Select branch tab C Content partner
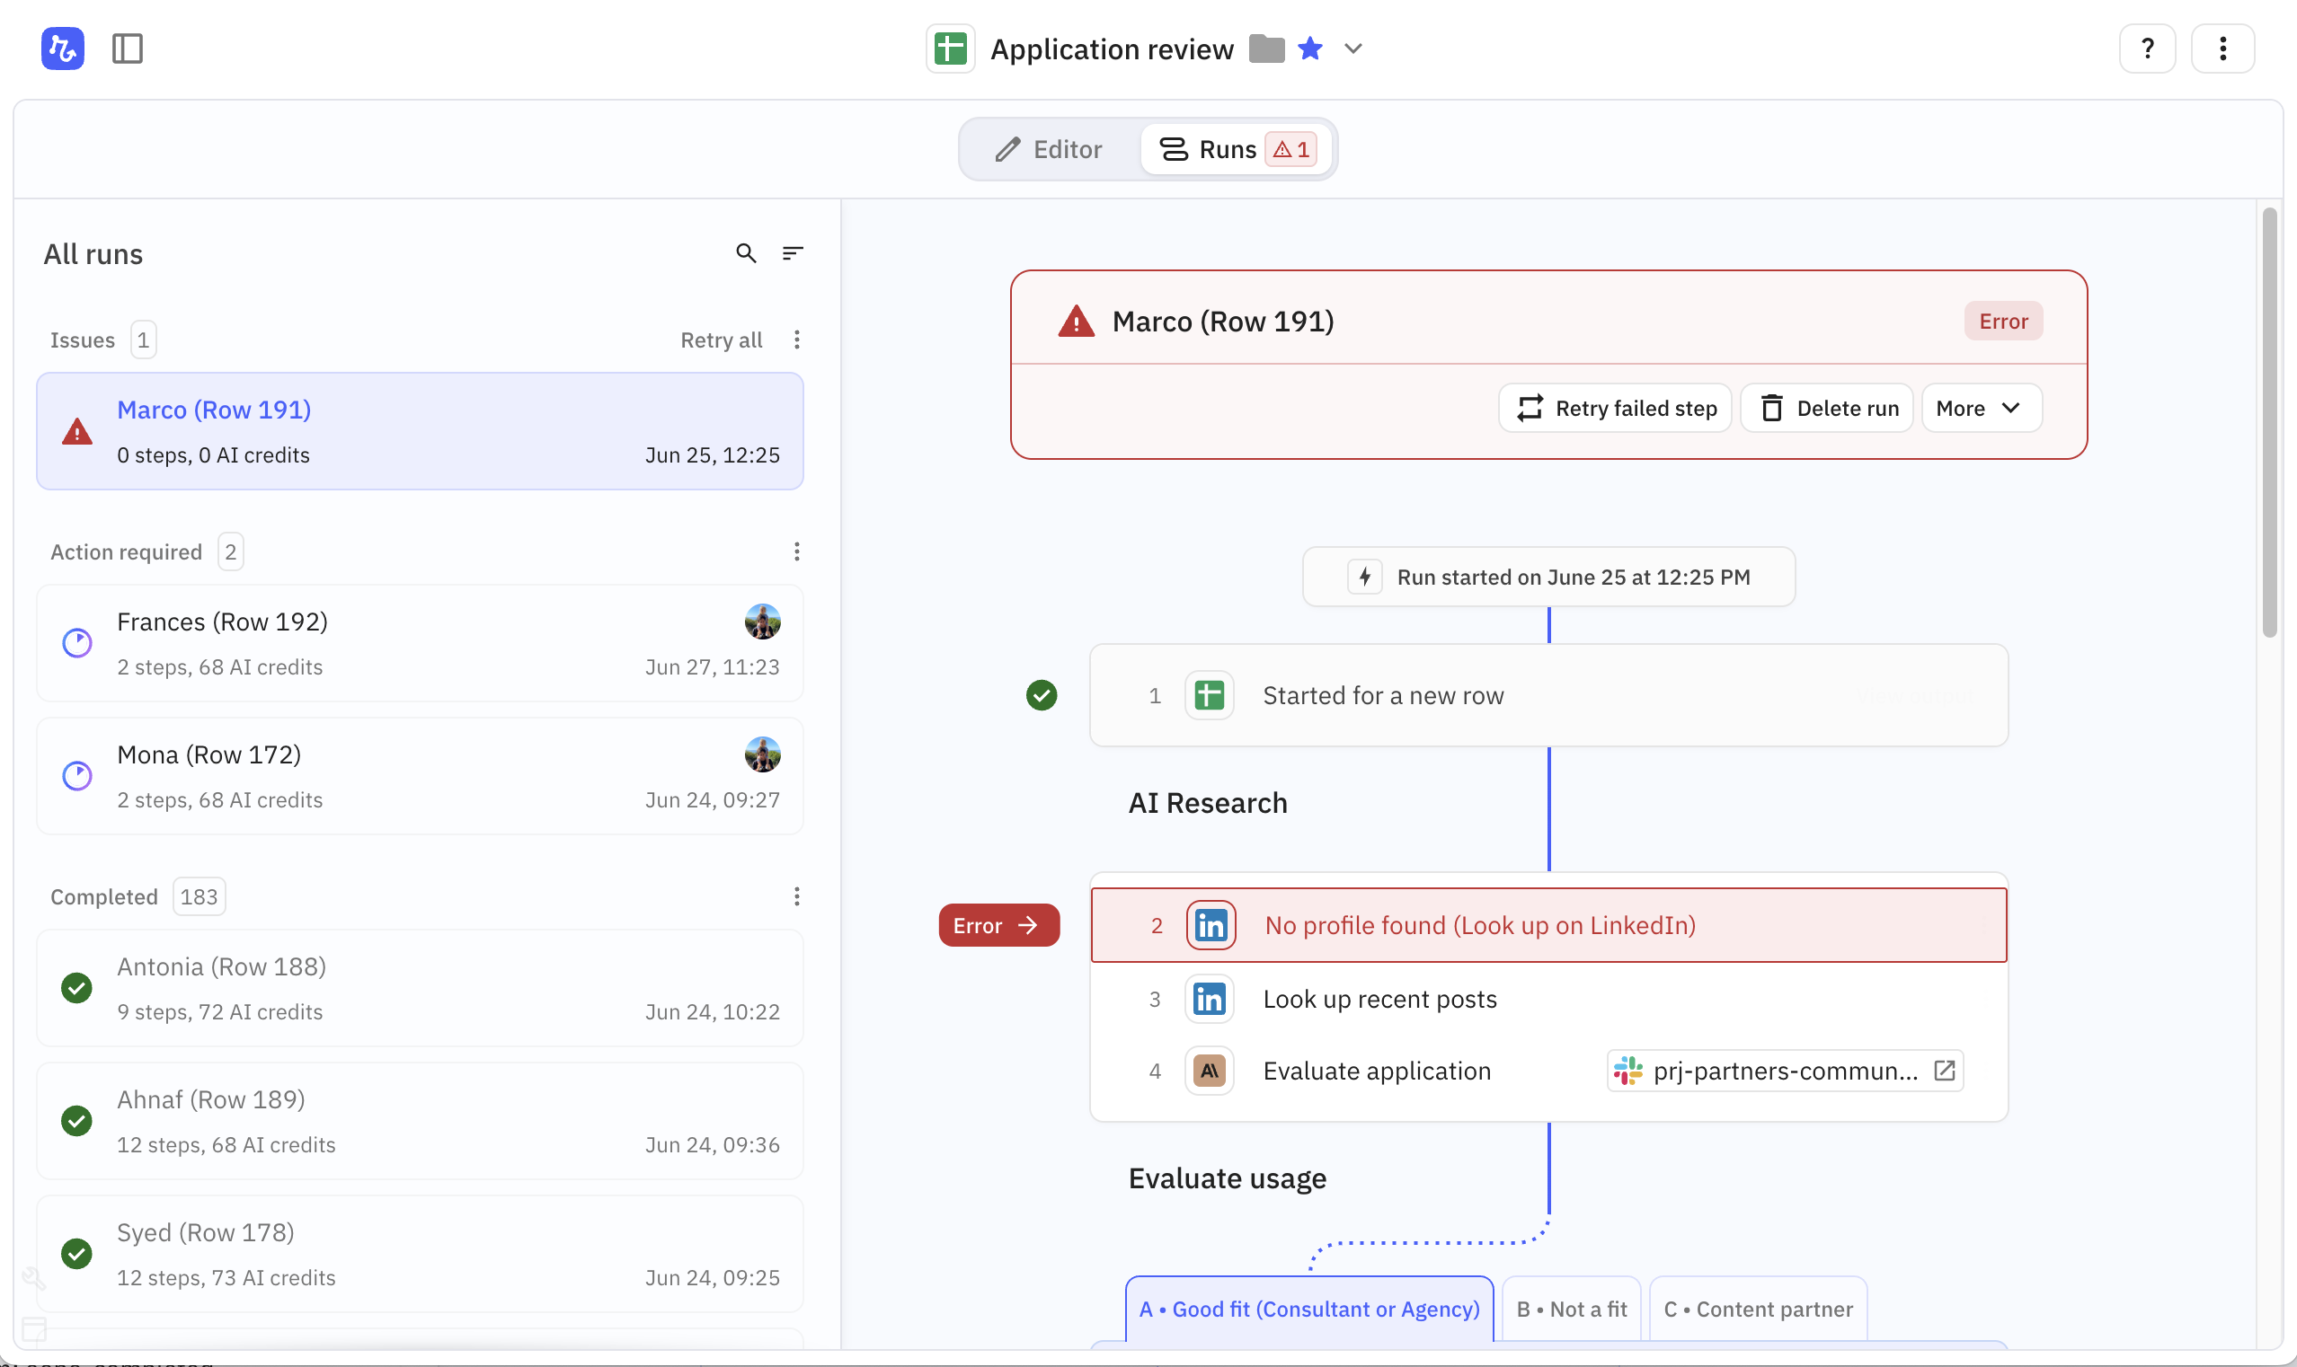Screen dimensions: 2297x1367 click(1757, 1308)
